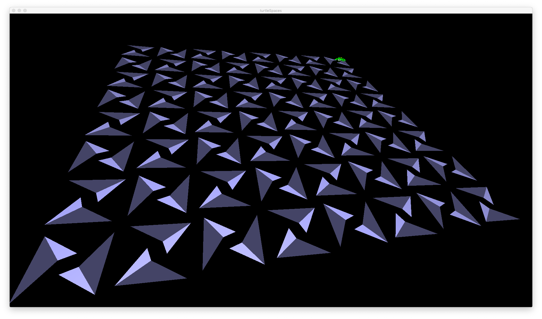Close the turtleSpaces window
542x319 pixels.
point(14,10)
